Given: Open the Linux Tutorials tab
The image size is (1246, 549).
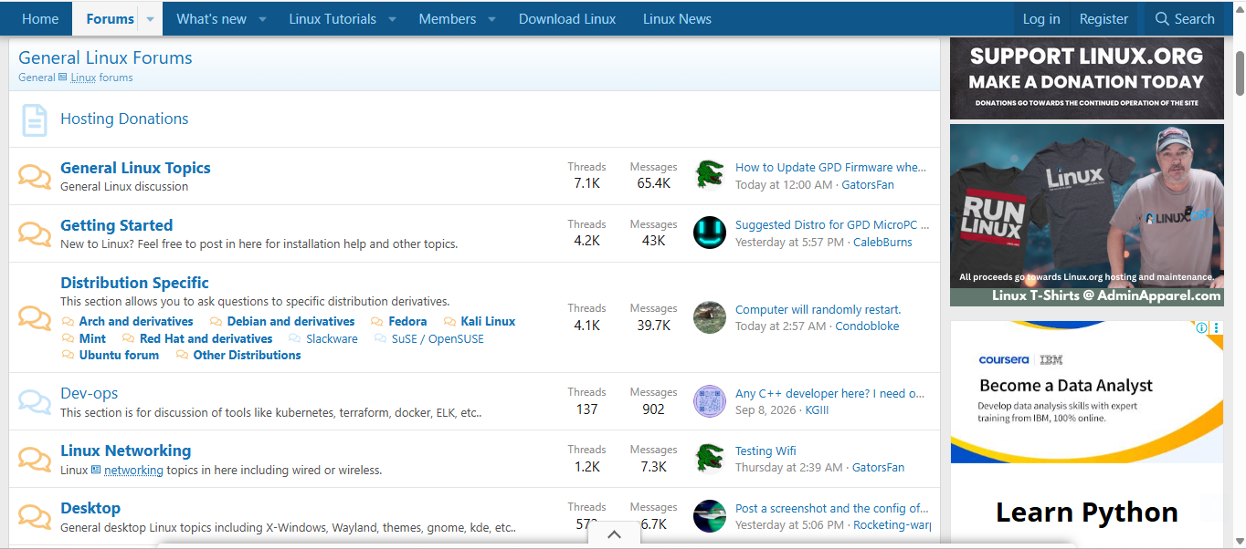Looking at the screenshot, I should tap(333, 19).
